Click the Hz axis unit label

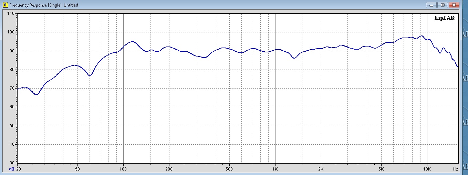click(x=455, y=169)
